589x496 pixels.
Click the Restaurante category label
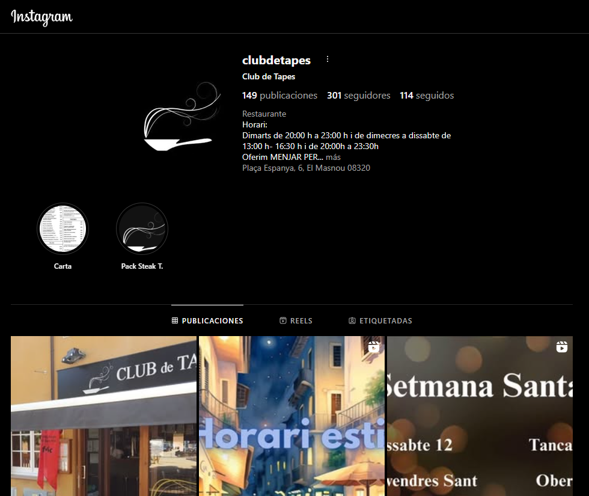[x=264, y=114]
